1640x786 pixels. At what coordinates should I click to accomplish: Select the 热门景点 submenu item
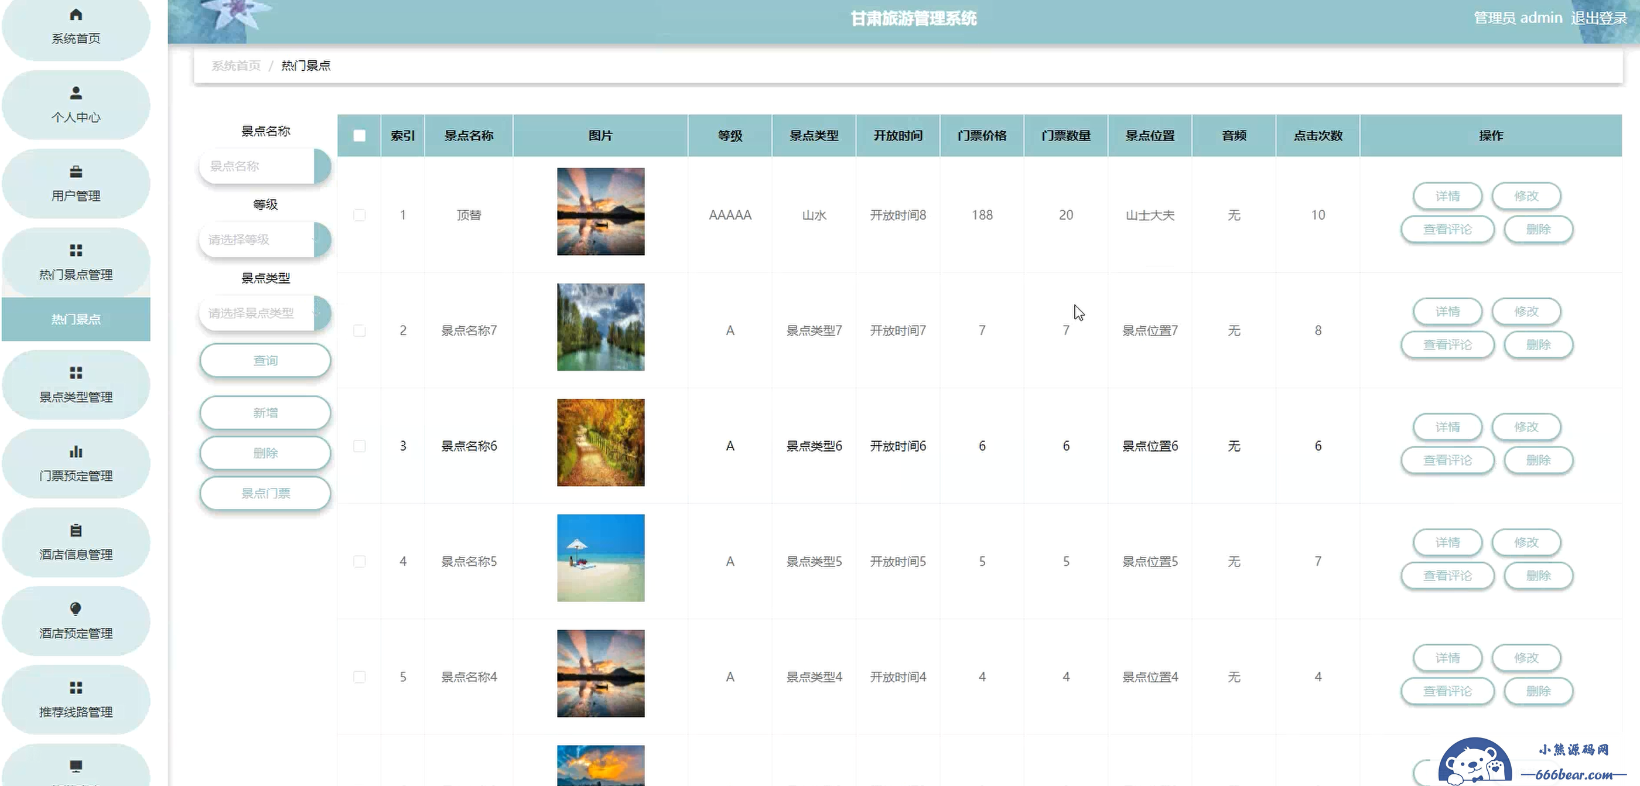[x=76, y=319]
